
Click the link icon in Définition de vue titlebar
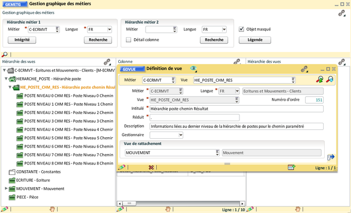[305, 68]
